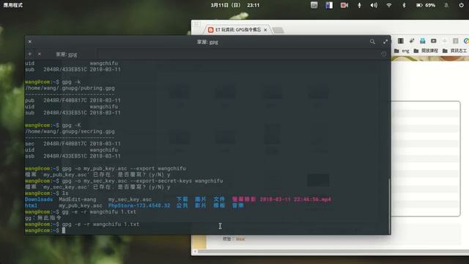Click the faded extension icon in the browser toolbar
Image resolution: width=469 pixels, height=264 pixels.
click(445, 41)
